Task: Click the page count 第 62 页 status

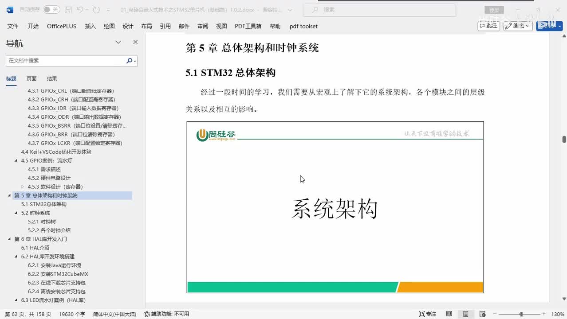Action: click(28, 314)
